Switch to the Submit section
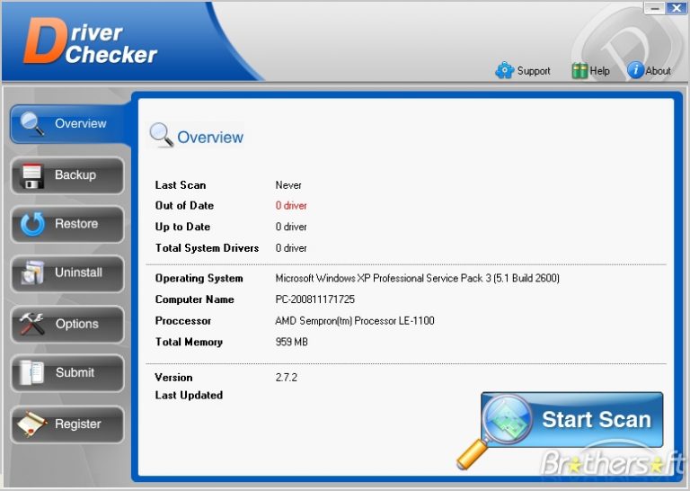Viewport: 690px width, 491px height. 67,373
